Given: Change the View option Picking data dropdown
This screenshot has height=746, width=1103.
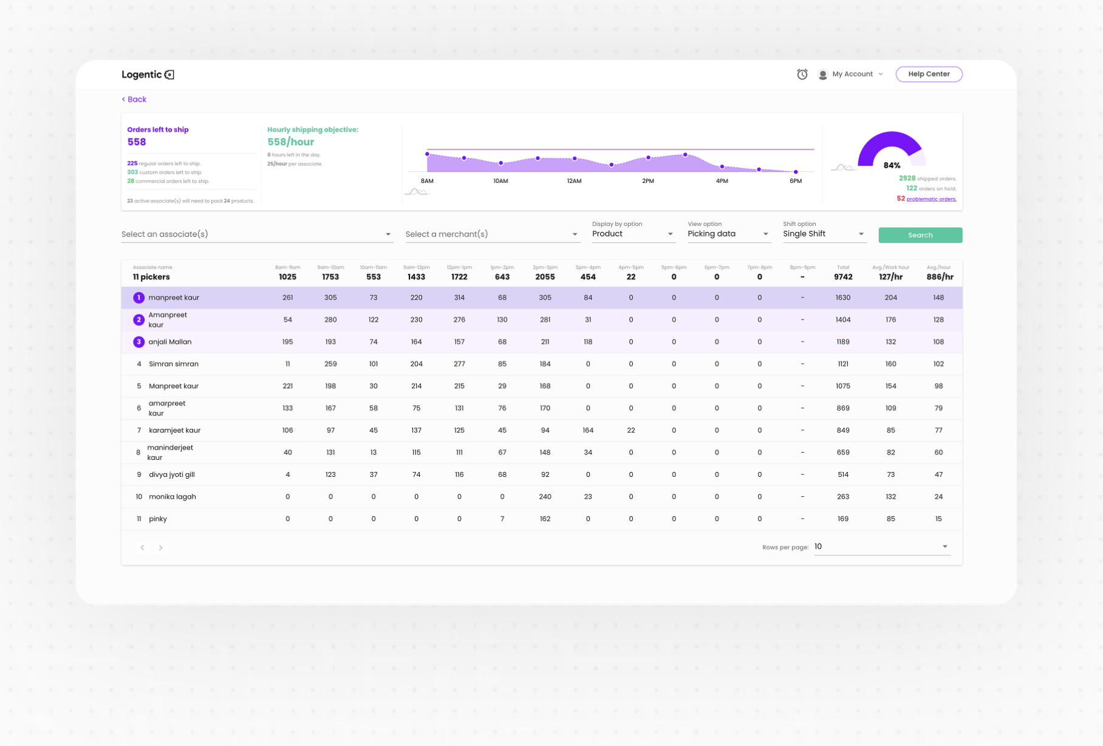Looking at the screenshot, I should tap(728, 234).
